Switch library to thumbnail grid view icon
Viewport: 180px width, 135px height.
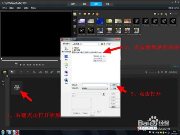point(162,14)
